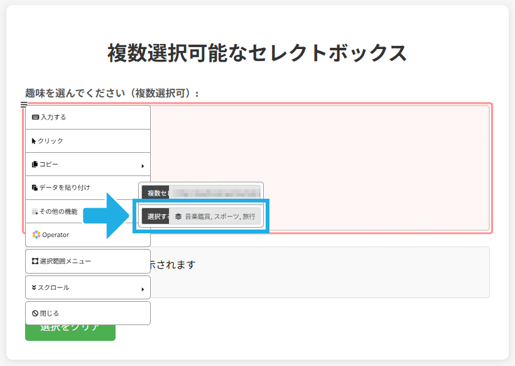Click the colorful flower icon beside Operator
The height and width of the screenshot is (366, 515).
coord(36,235)
